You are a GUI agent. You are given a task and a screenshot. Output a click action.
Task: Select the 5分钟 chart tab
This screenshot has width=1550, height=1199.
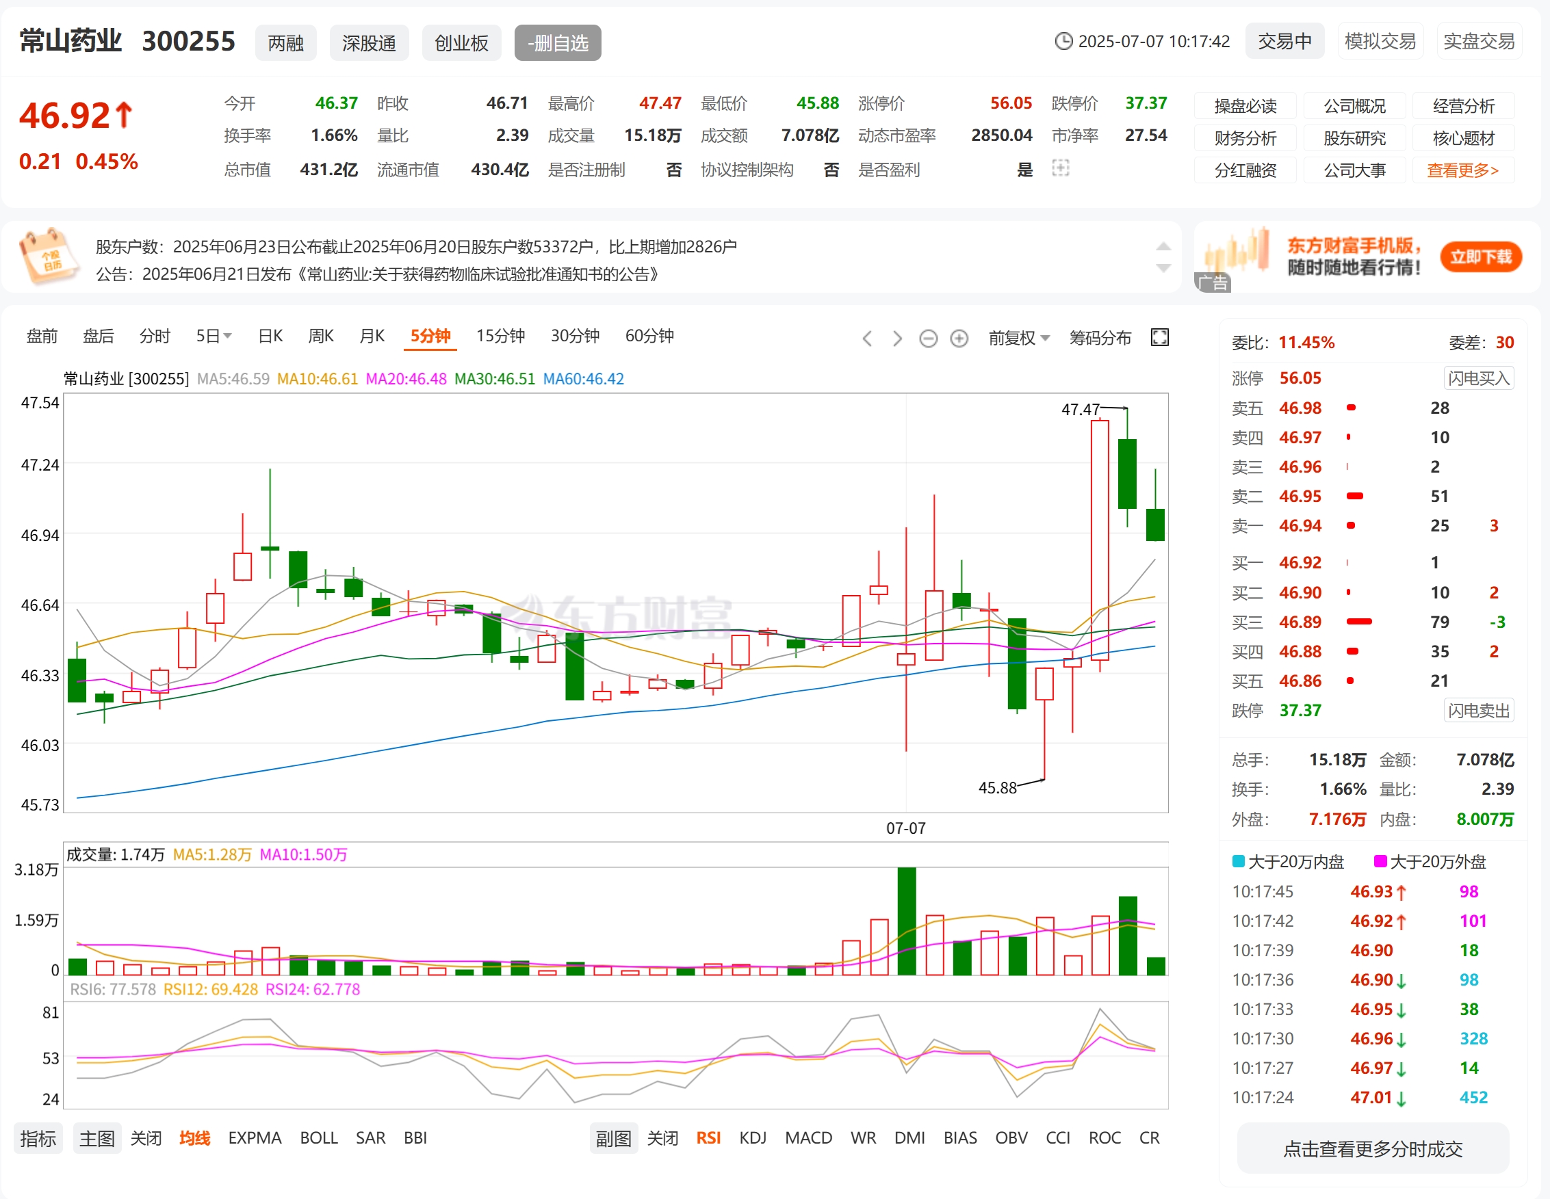[430, 336]
